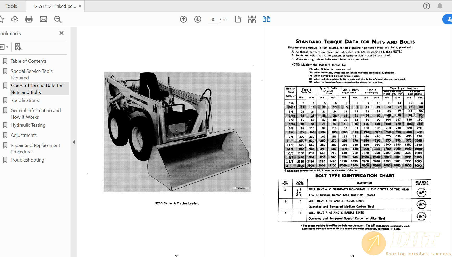This screenshot has height=257, width=452.
Task: Switch to the Tools tab
Action: point(11,6)
